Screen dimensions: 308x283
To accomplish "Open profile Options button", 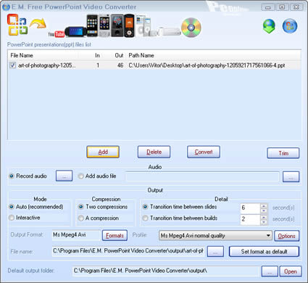I will (x=287, y=236).
